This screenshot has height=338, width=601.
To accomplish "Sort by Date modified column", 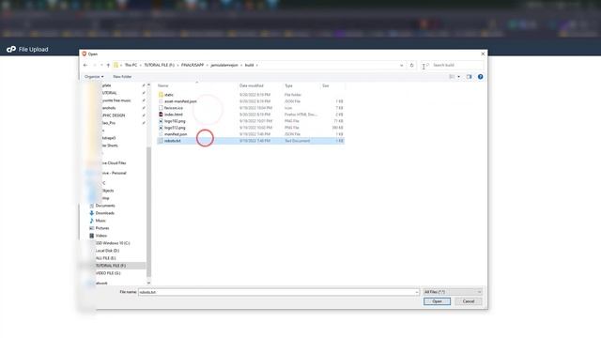I will point(252,85).
